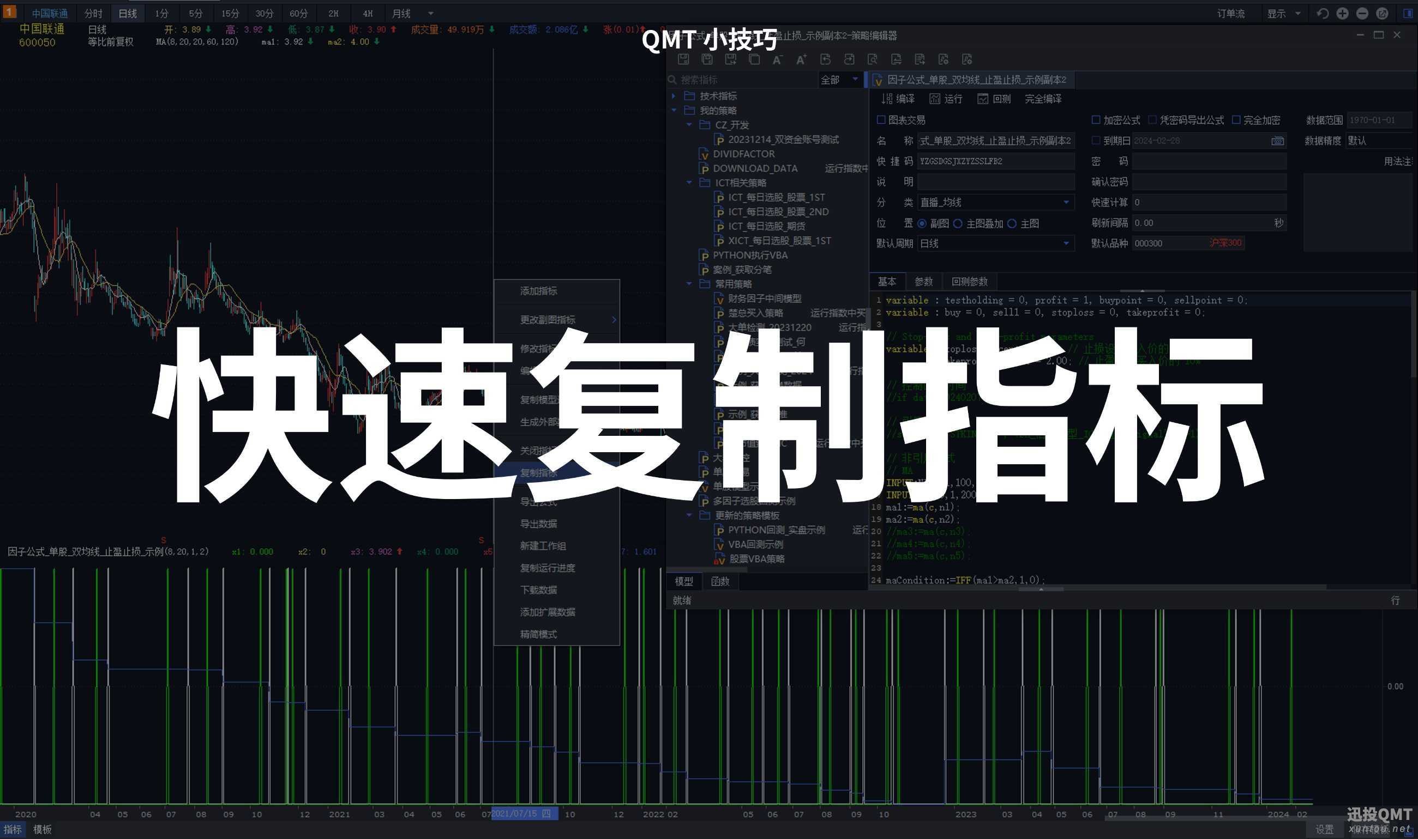Image resolution: width=1418 pixels, height=839 pixels.
Task: Click the 运行 run button
Action: (946, 99)
